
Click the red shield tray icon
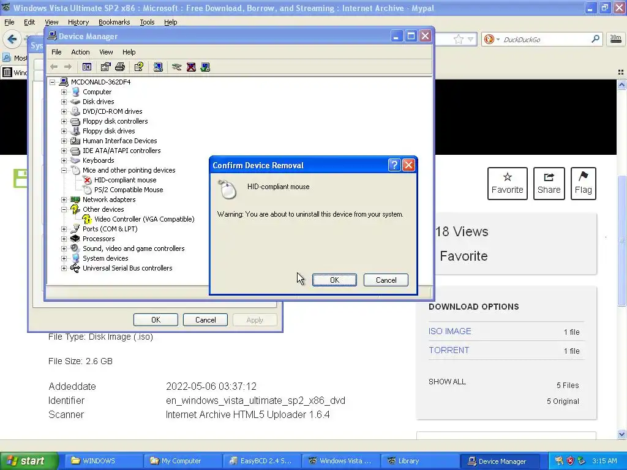pos(570,461)
